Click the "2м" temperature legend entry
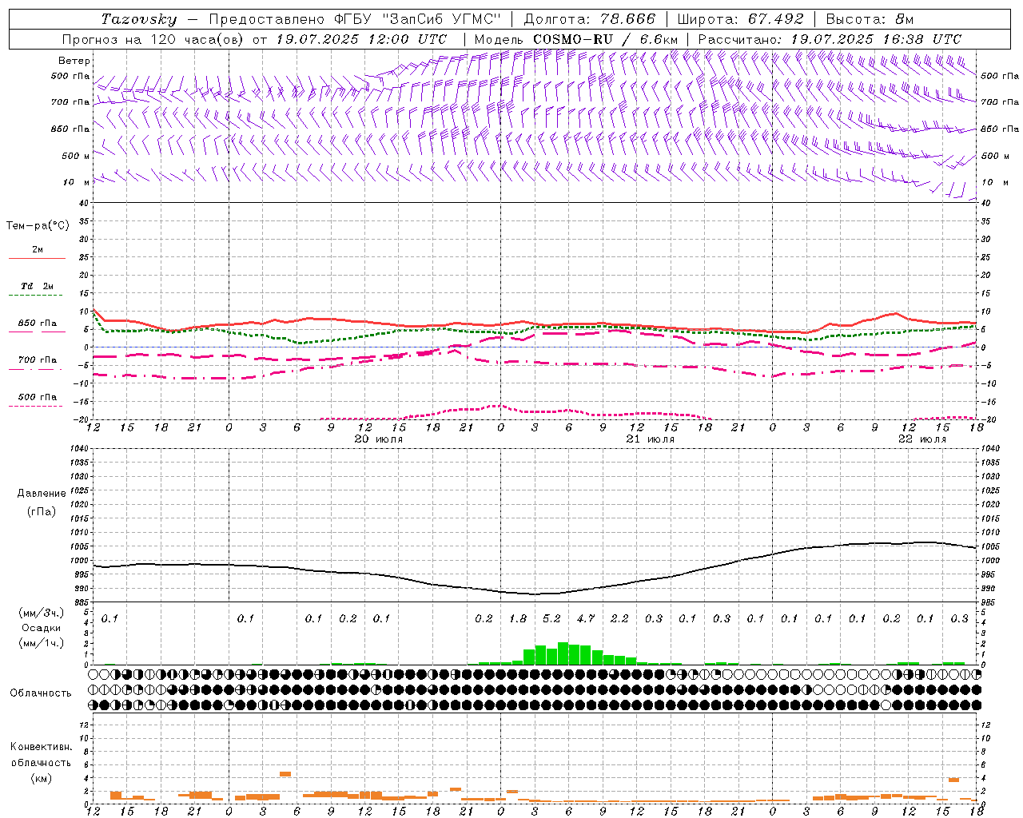 point(38,250)
